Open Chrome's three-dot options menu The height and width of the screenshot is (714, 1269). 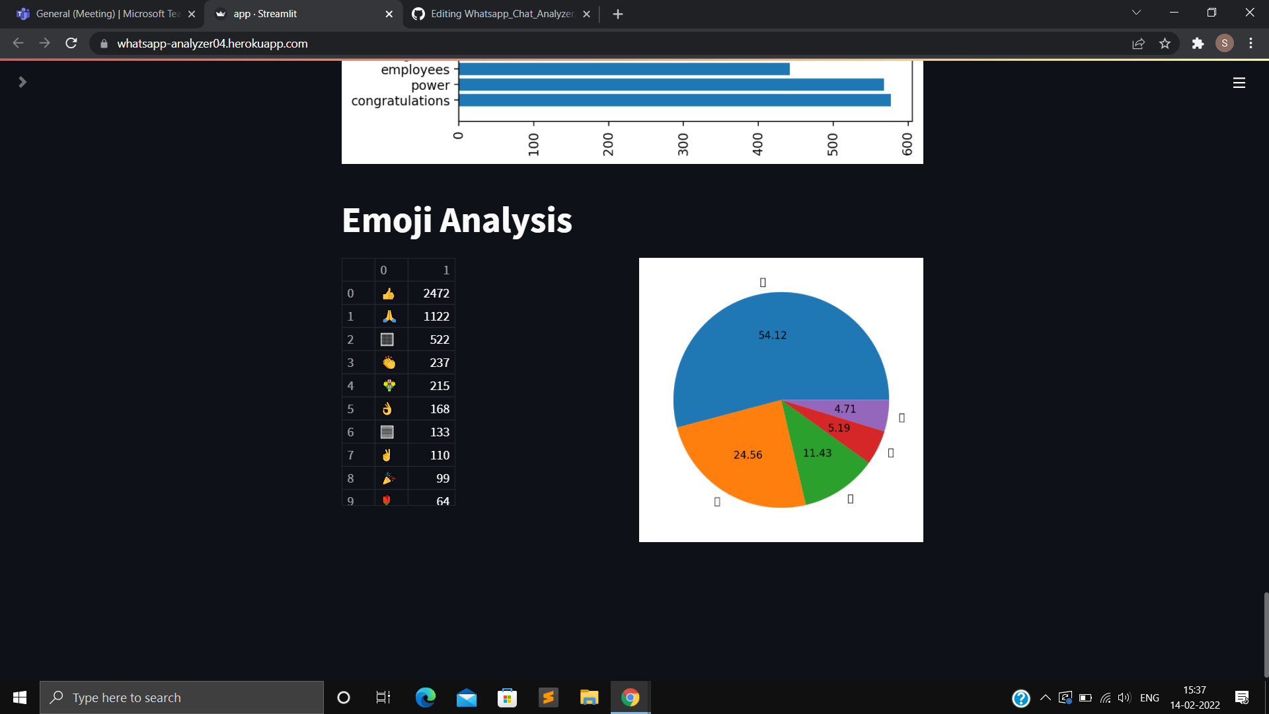click(x=1250, y=44)
